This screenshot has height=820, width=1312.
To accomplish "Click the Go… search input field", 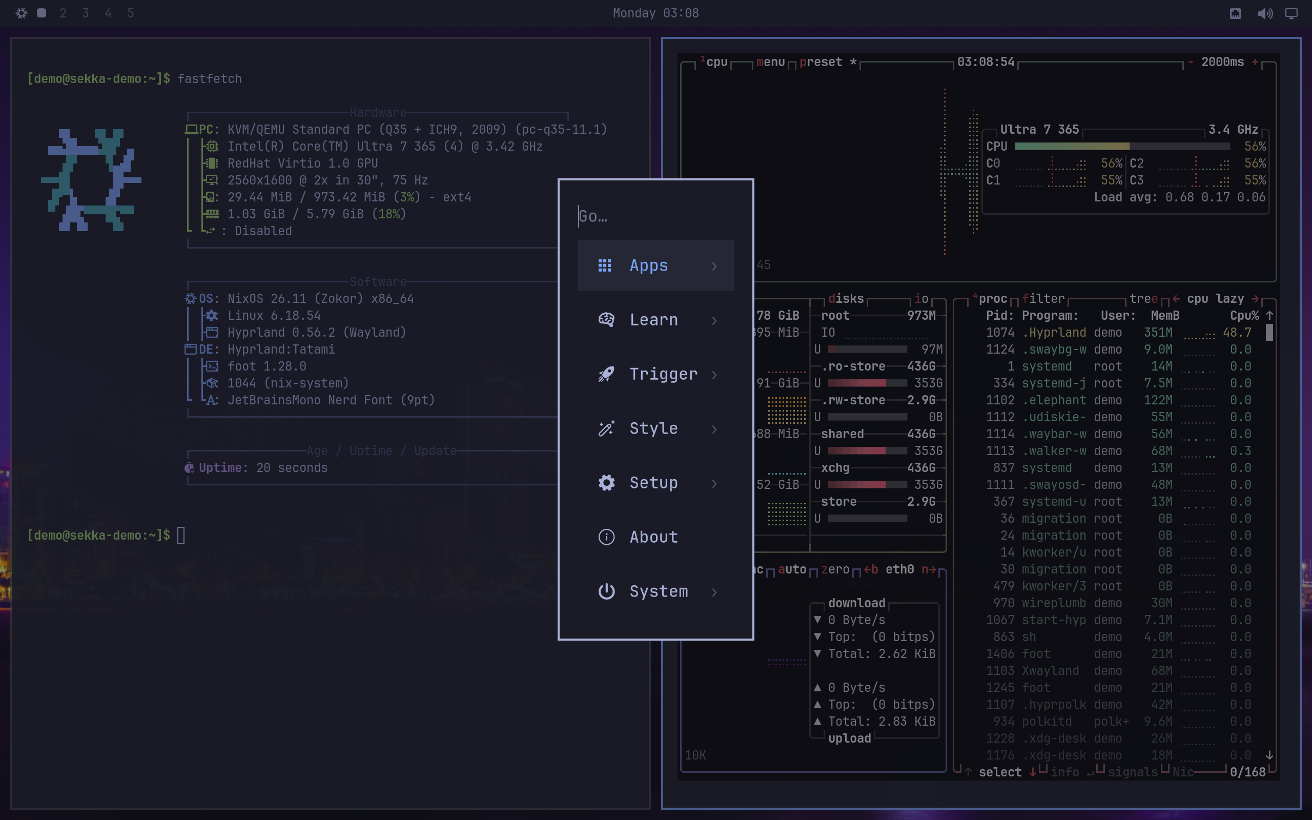I will coord(655,216).
